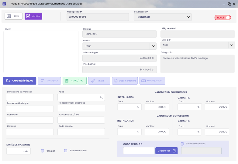This screenshot has width=238, height=164.
Task: Click the pencil icon on Modifier
Action: pyautogui.click(x=29, y=16)
